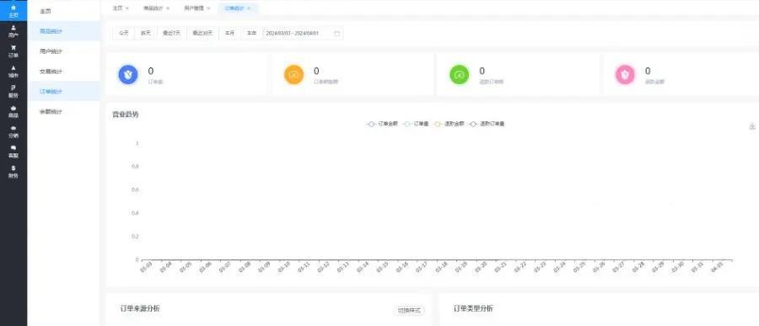759x326 pixels.
Task: Click the orange order sales amount icon
Action: 293,75
